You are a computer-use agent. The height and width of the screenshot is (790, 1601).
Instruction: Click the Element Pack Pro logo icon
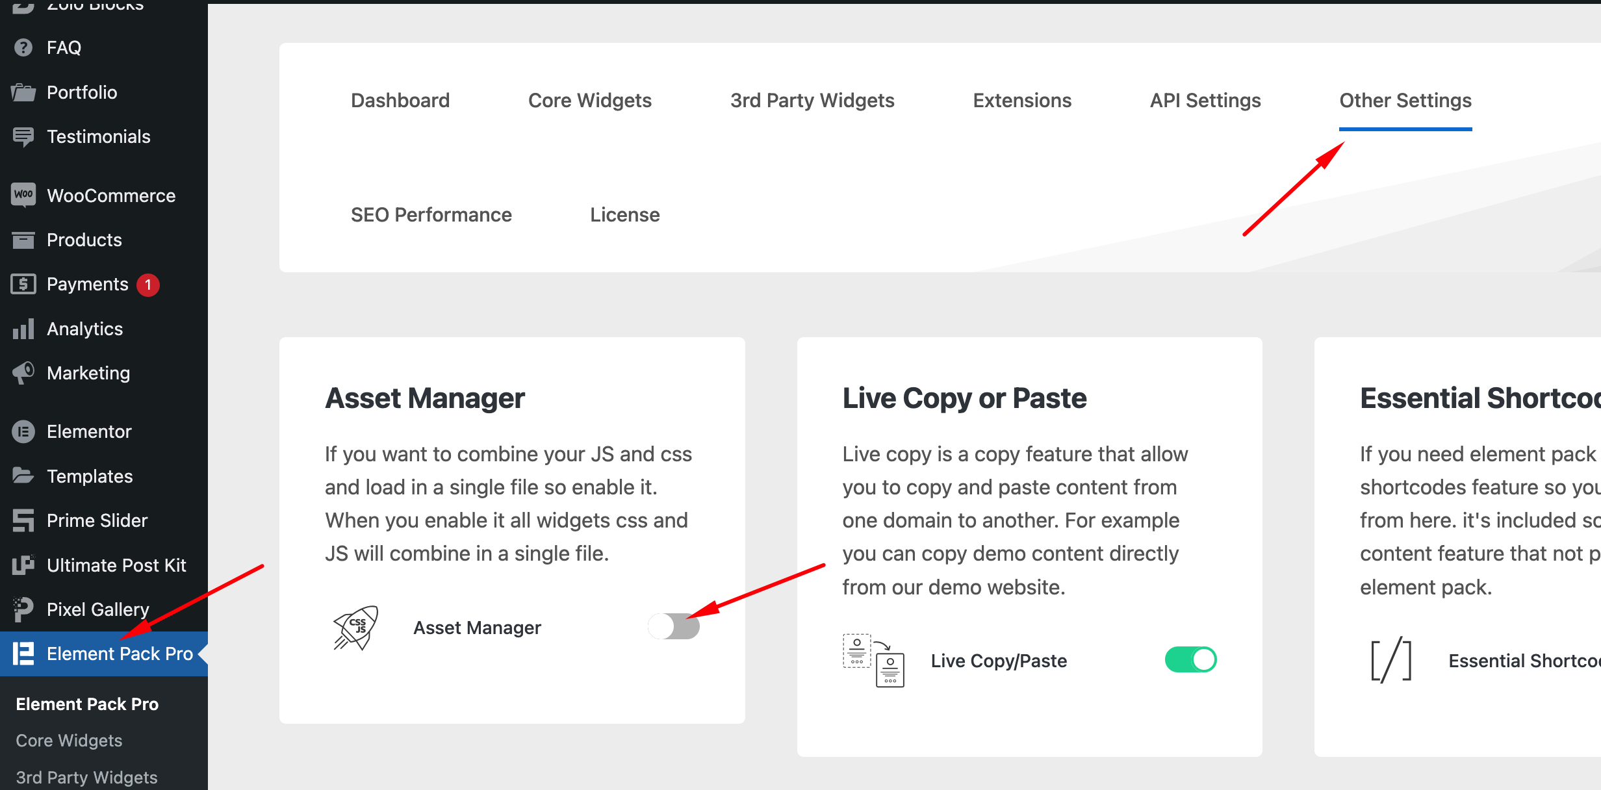click(x=23, y=654)
